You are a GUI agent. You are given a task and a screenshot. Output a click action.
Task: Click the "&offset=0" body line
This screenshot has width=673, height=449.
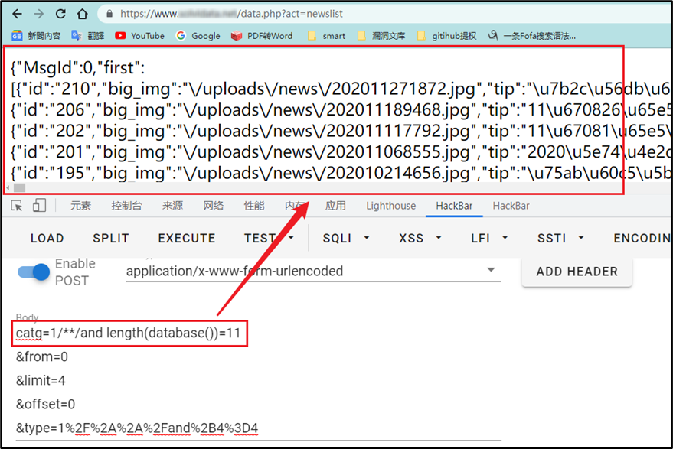click(45, 405)
